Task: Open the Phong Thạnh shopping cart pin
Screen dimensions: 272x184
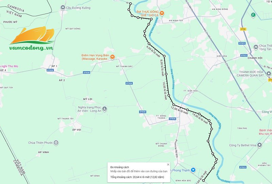Action: coord(193,170)
